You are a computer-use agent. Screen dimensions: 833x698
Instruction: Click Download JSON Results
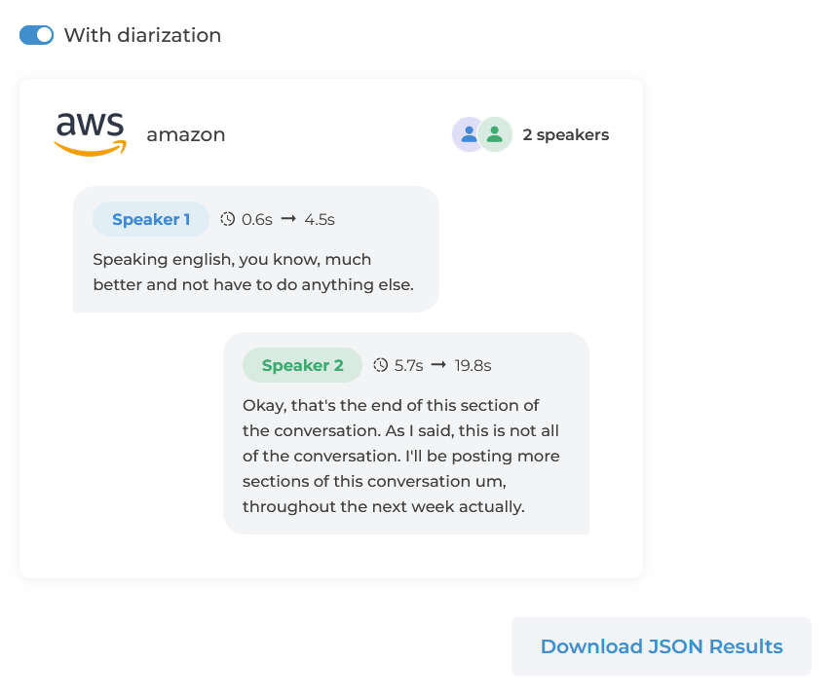pyautogui.click(x=662, y=645)
